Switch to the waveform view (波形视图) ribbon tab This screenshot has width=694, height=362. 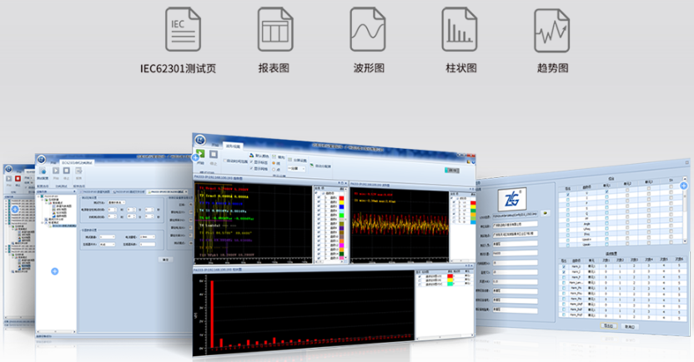click(x=234, y=146)
